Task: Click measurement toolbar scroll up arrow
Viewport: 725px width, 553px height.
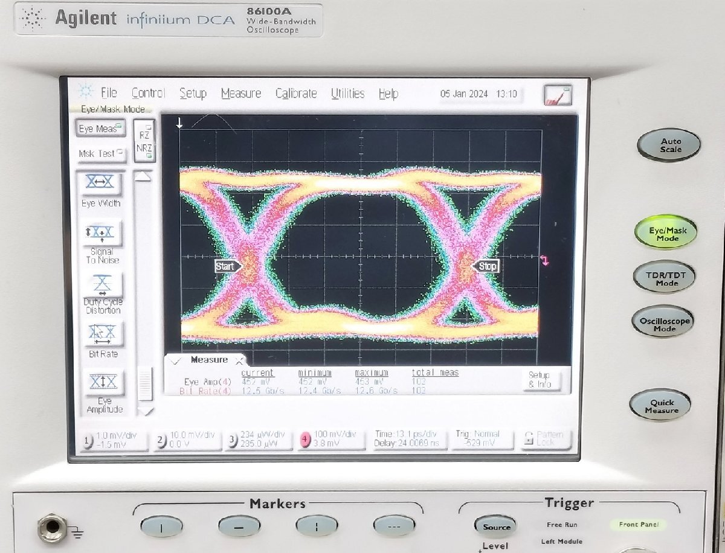Action: click(143, 176)
